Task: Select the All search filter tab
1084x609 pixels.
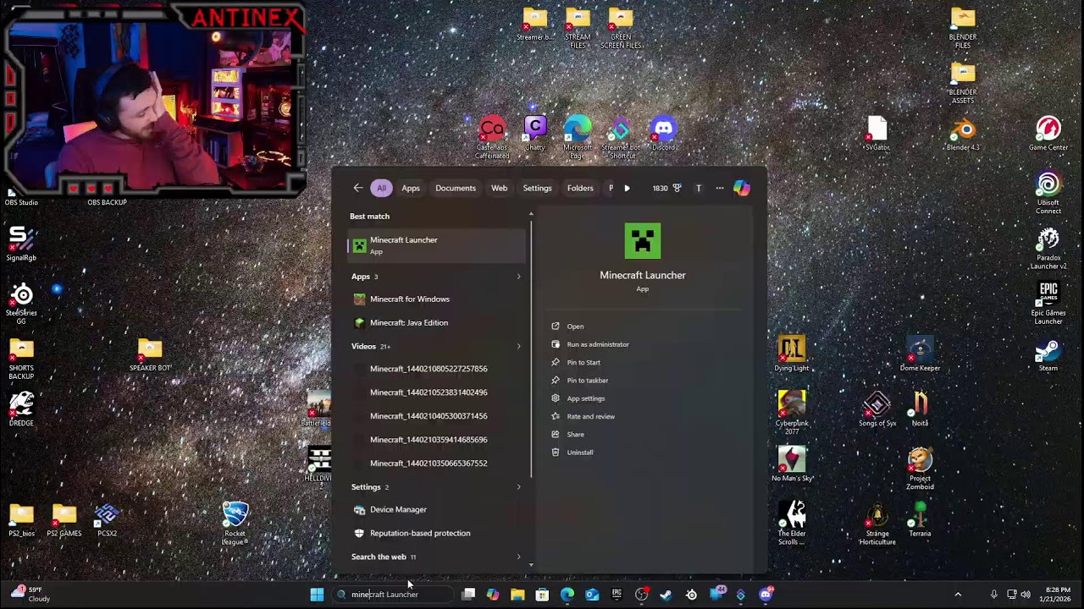Action: [381, 188]
